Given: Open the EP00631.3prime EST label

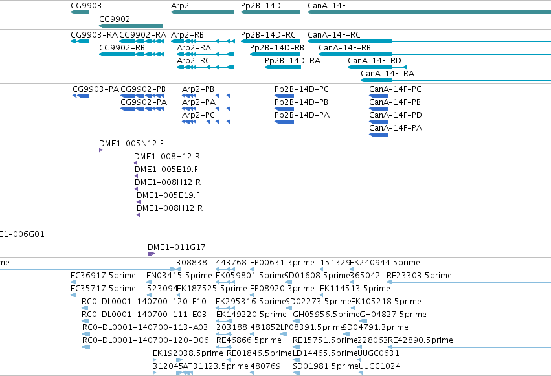Looking at the screenshot, I should 282,263.
